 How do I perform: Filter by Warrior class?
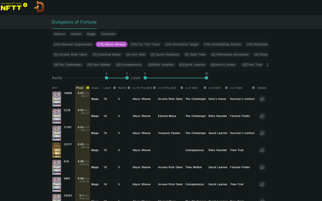click(59, 34)
